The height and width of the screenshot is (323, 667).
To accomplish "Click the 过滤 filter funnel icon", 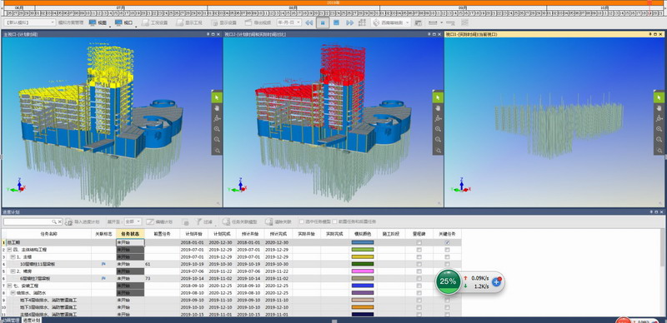I will point(198,221).
